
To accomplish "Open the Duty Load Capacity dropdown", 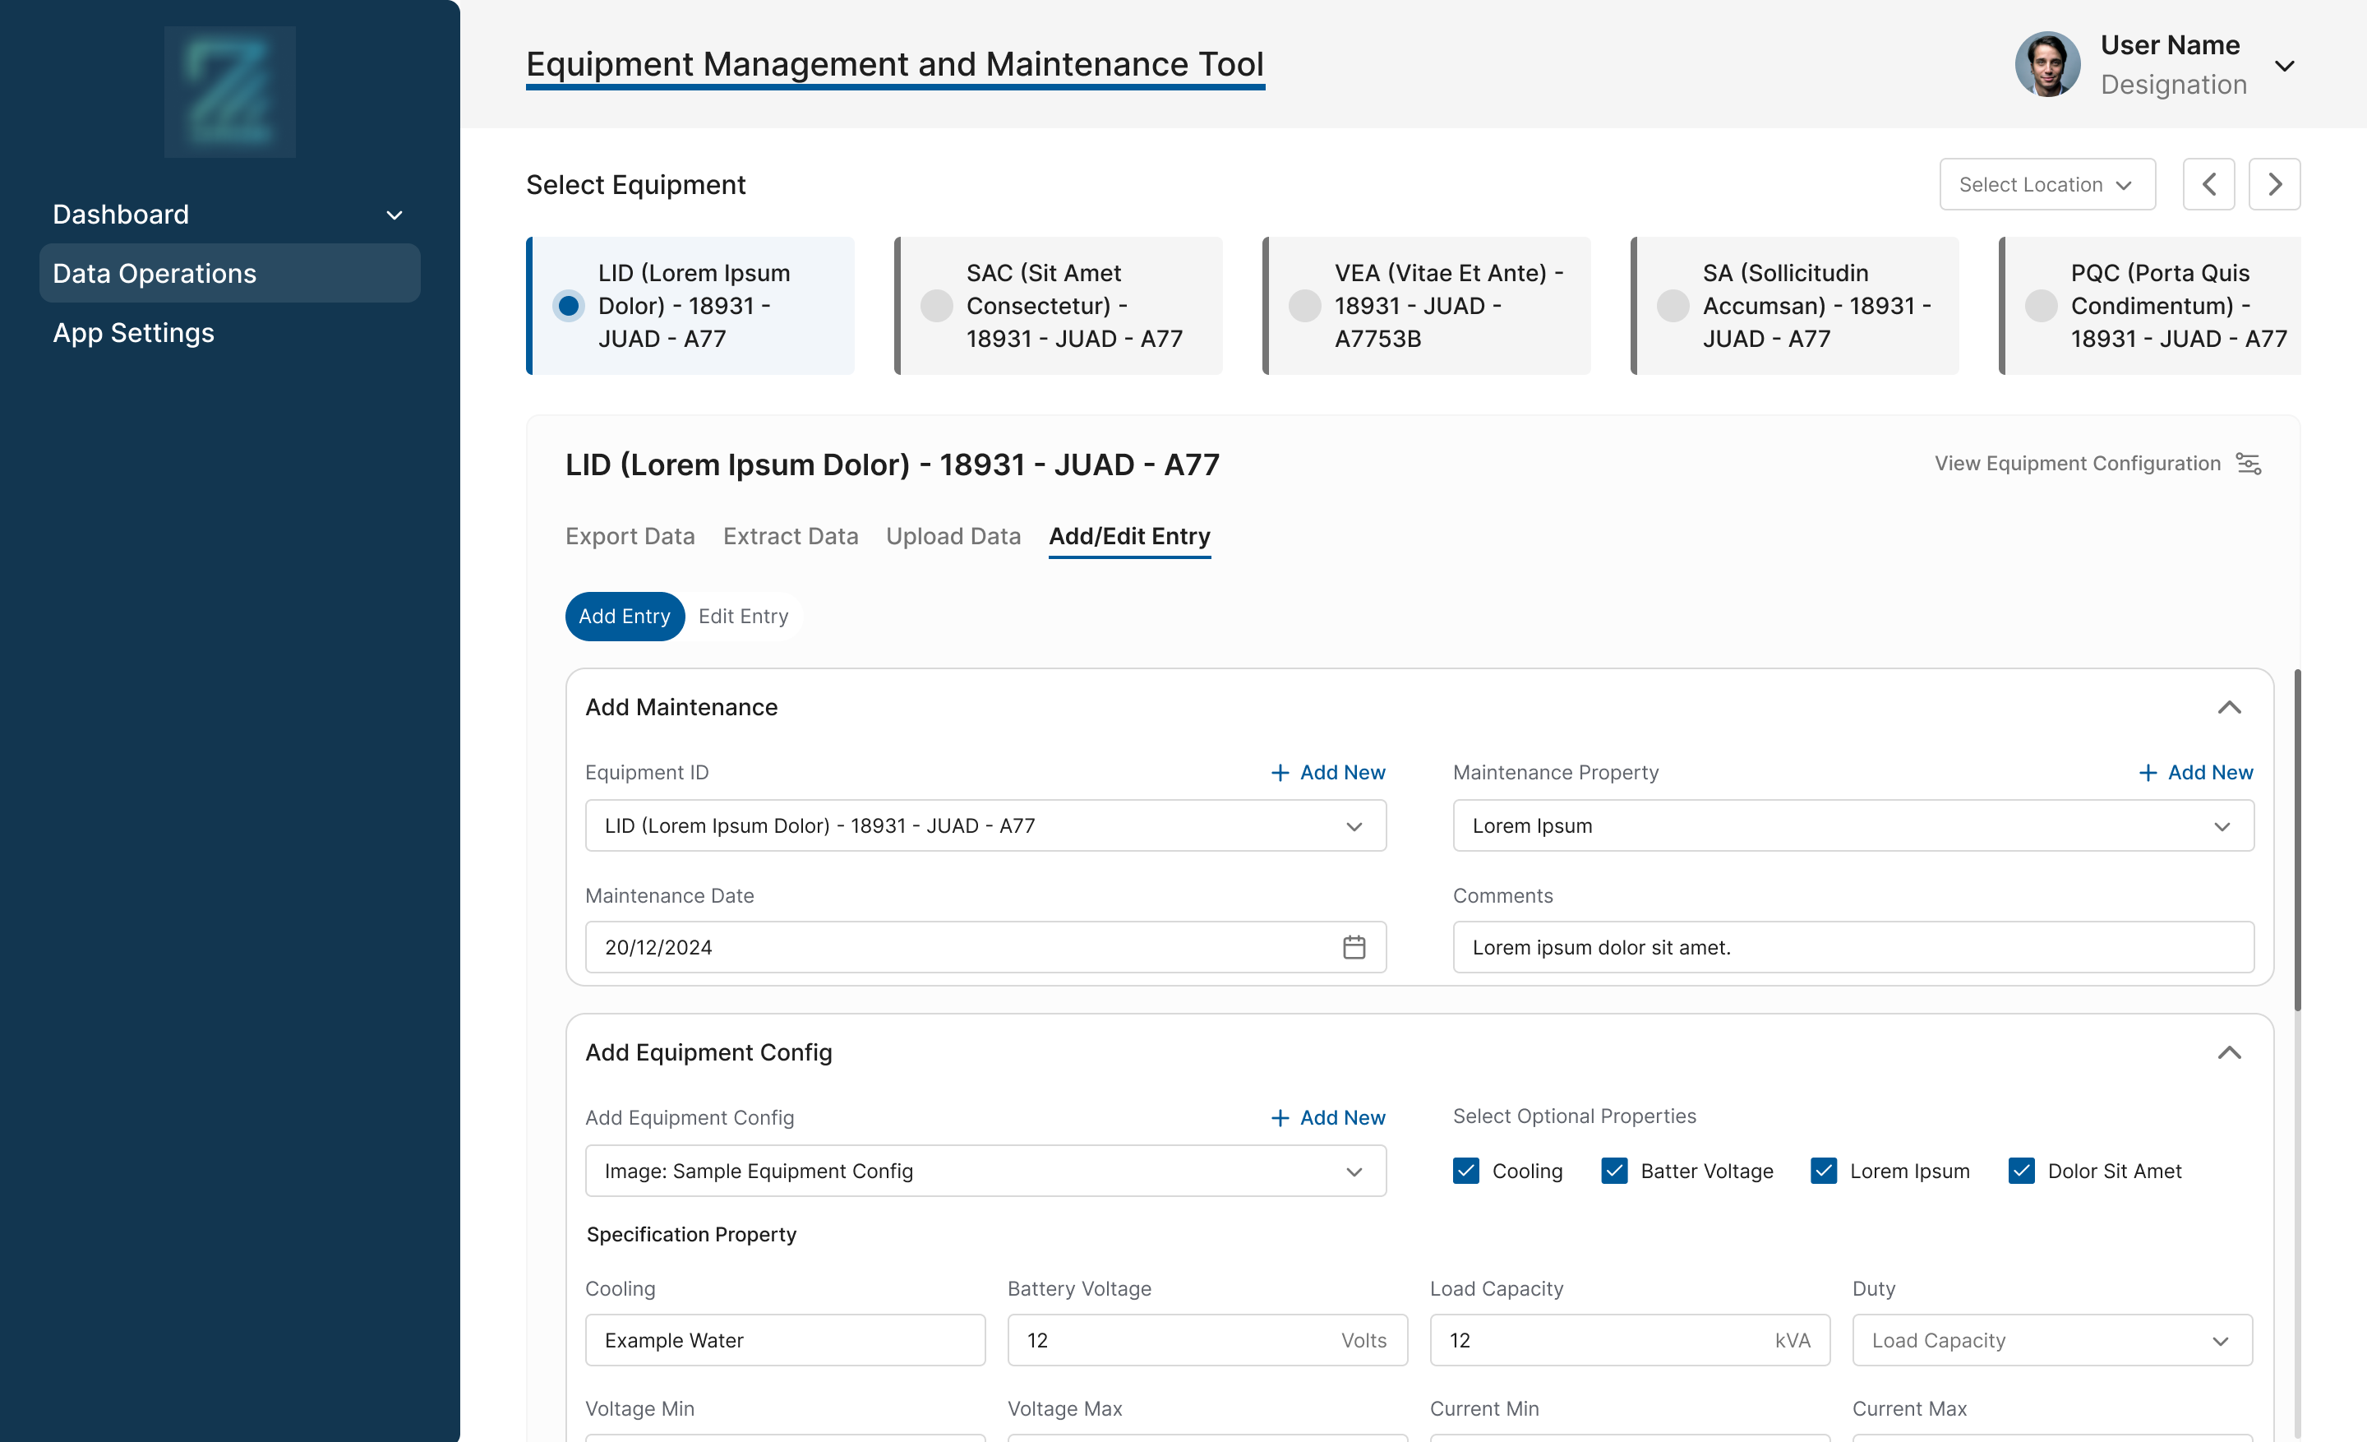I will (2052, 1340).
